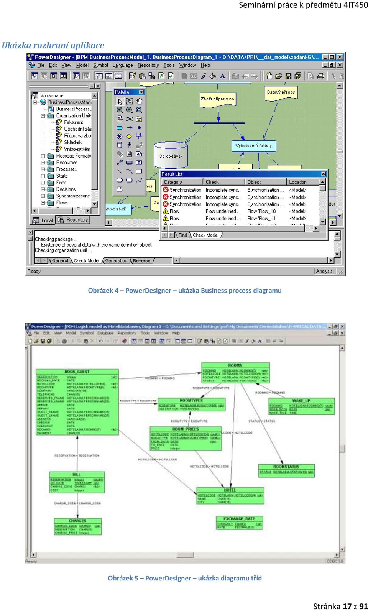368x610 pixels.
Task: Click the line style pen icon
Action: [x=204, y=76]
